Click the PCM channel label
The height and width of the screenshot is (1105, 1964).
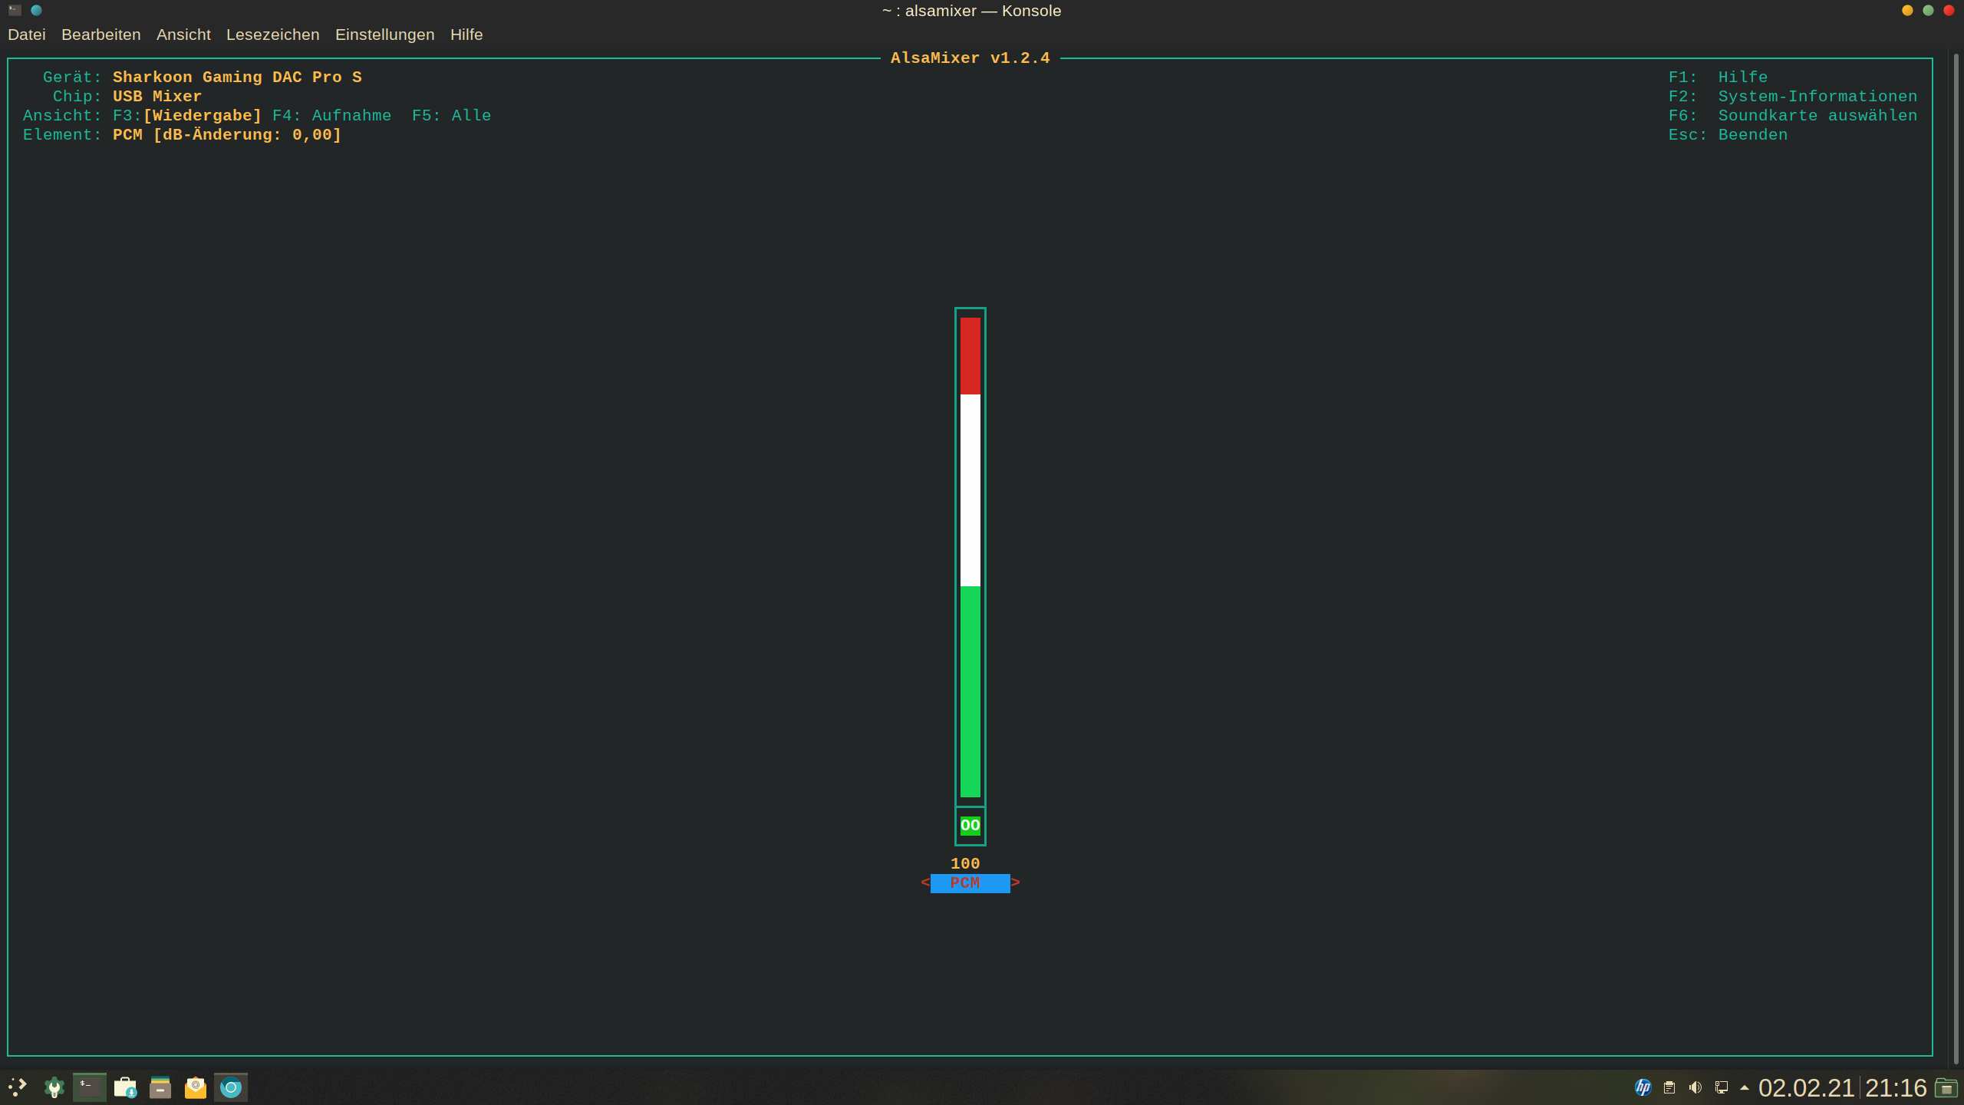point(970,883)
